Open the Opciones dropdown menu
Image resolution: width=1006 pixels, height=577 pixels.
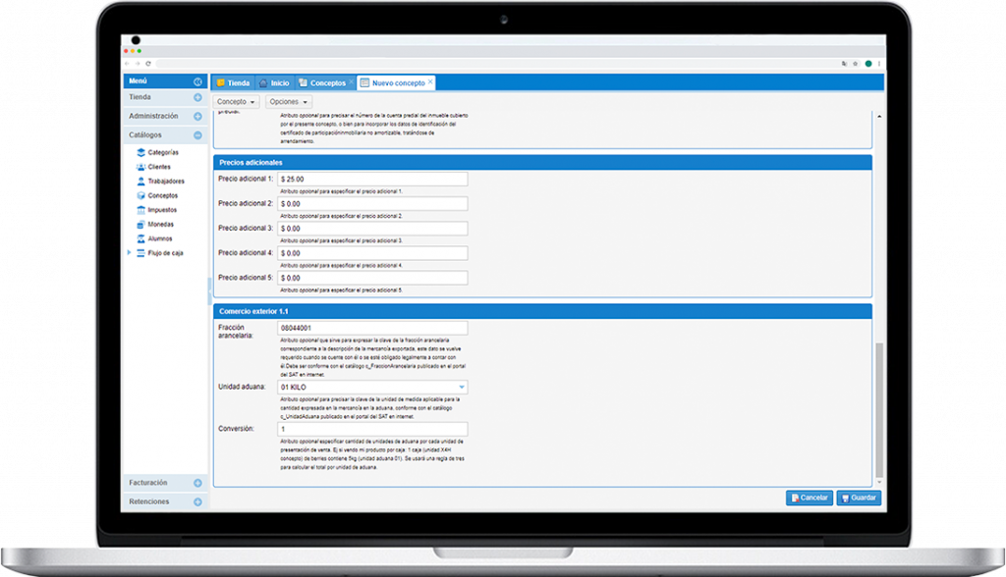pyautogui.click(x=289, y=102)
